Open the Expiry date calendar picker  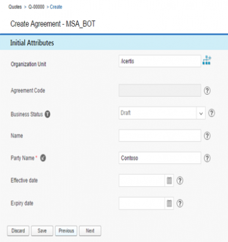[x=169, y=203]
